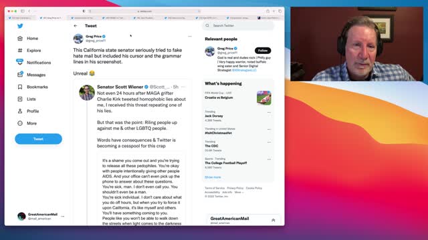
Task: Click the Twitter bird logo
Action: (x=20, y=26)
